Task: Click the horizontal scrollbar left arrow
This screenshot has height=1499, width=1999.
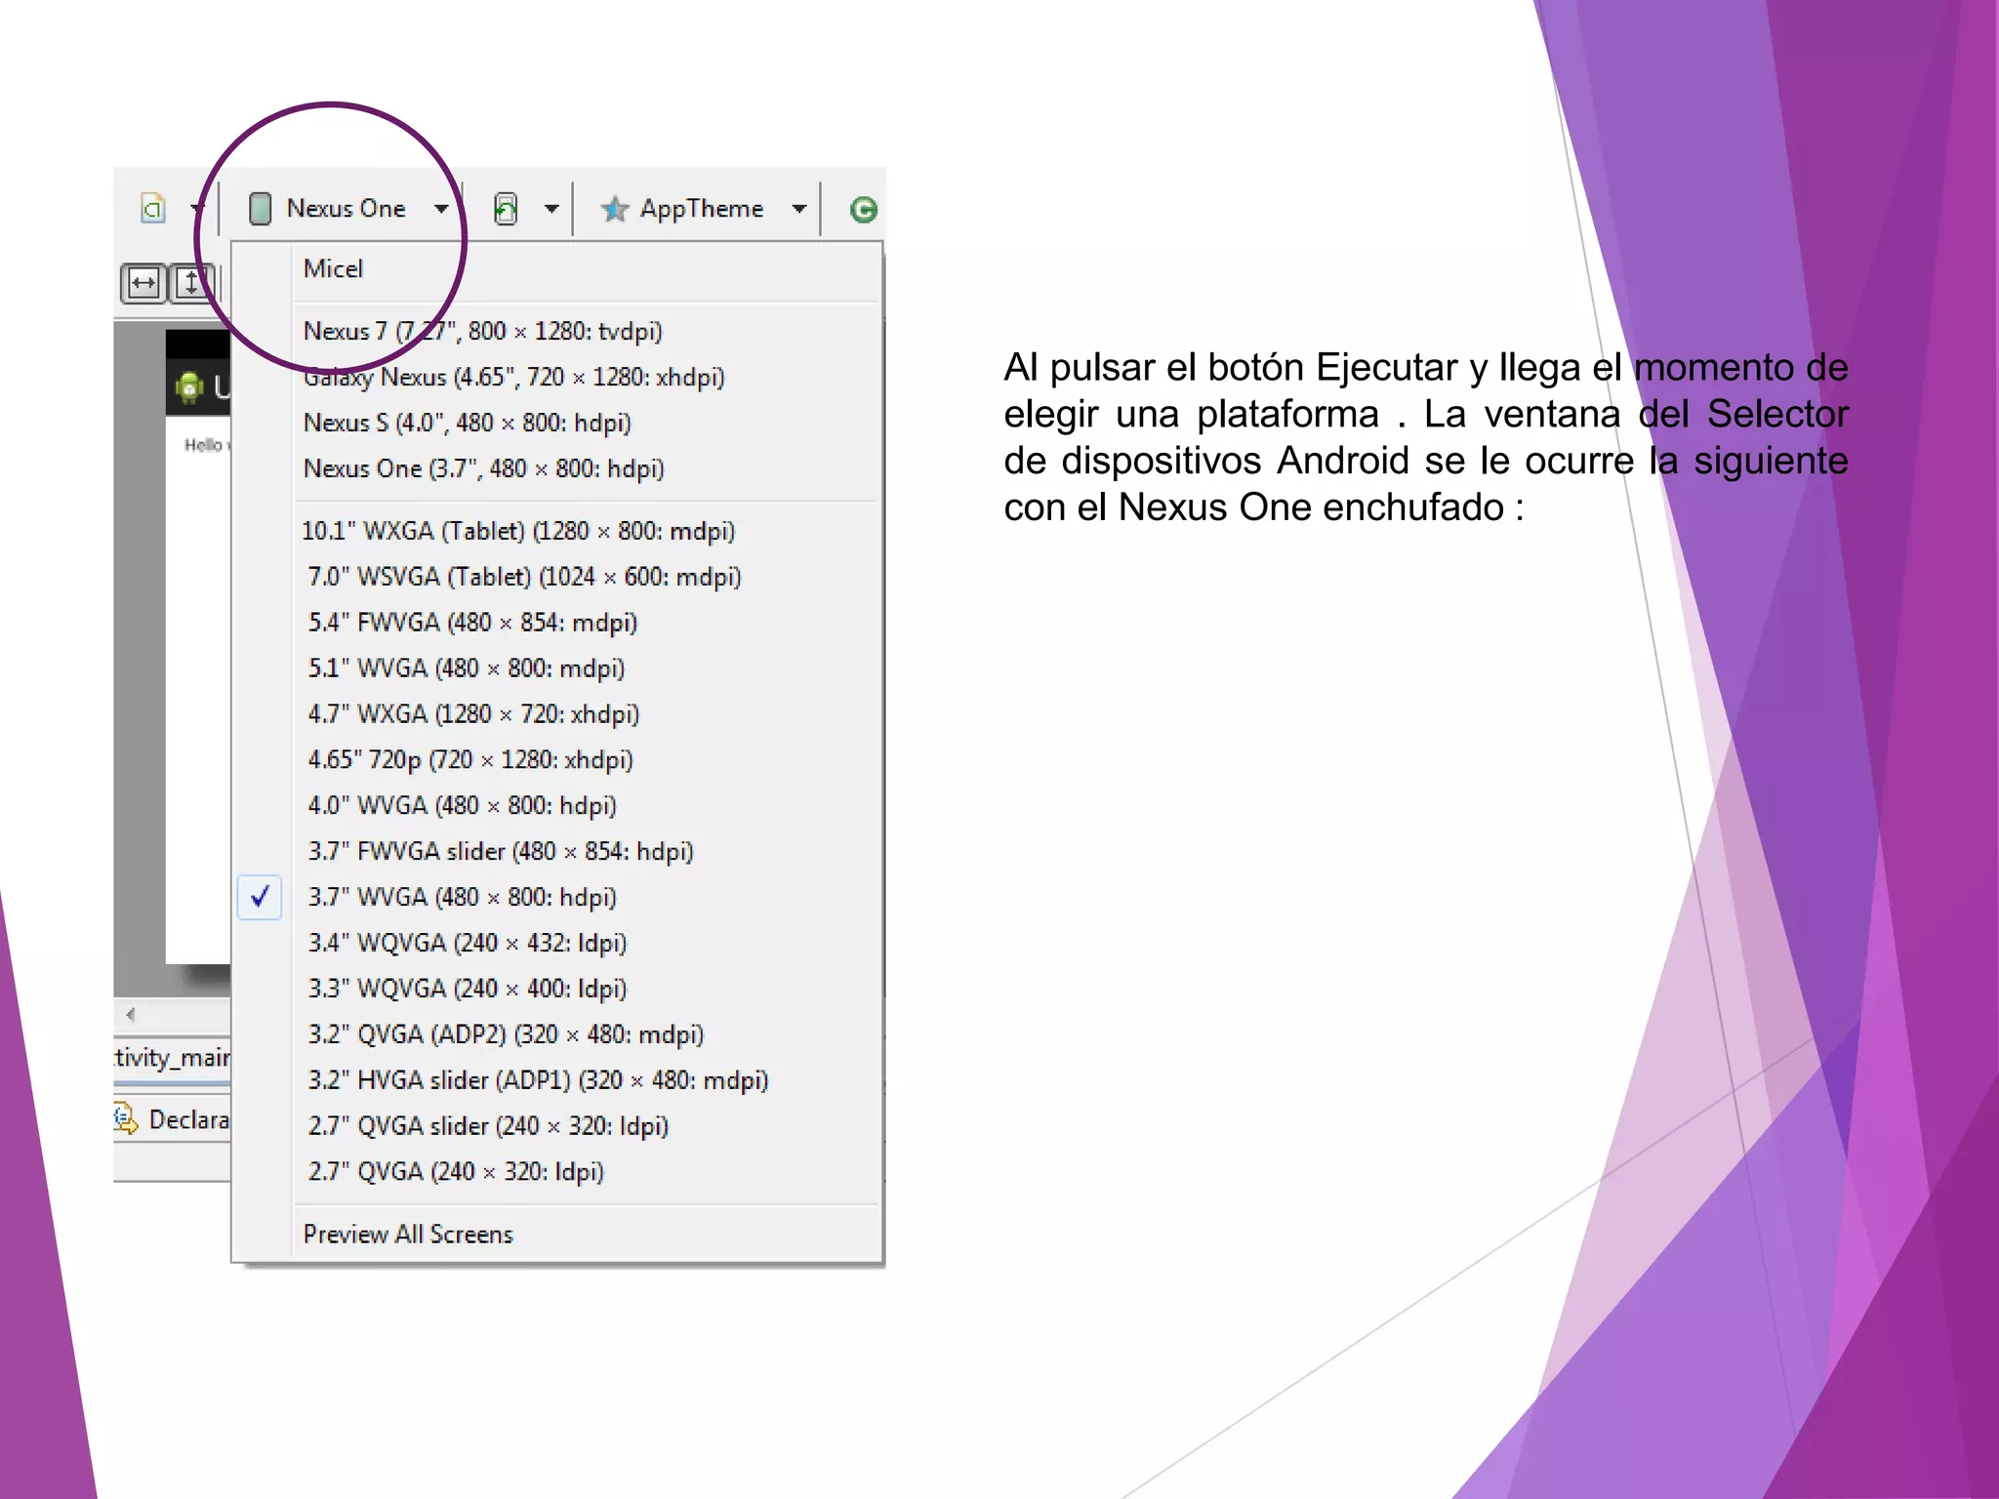Action: 130,1014
